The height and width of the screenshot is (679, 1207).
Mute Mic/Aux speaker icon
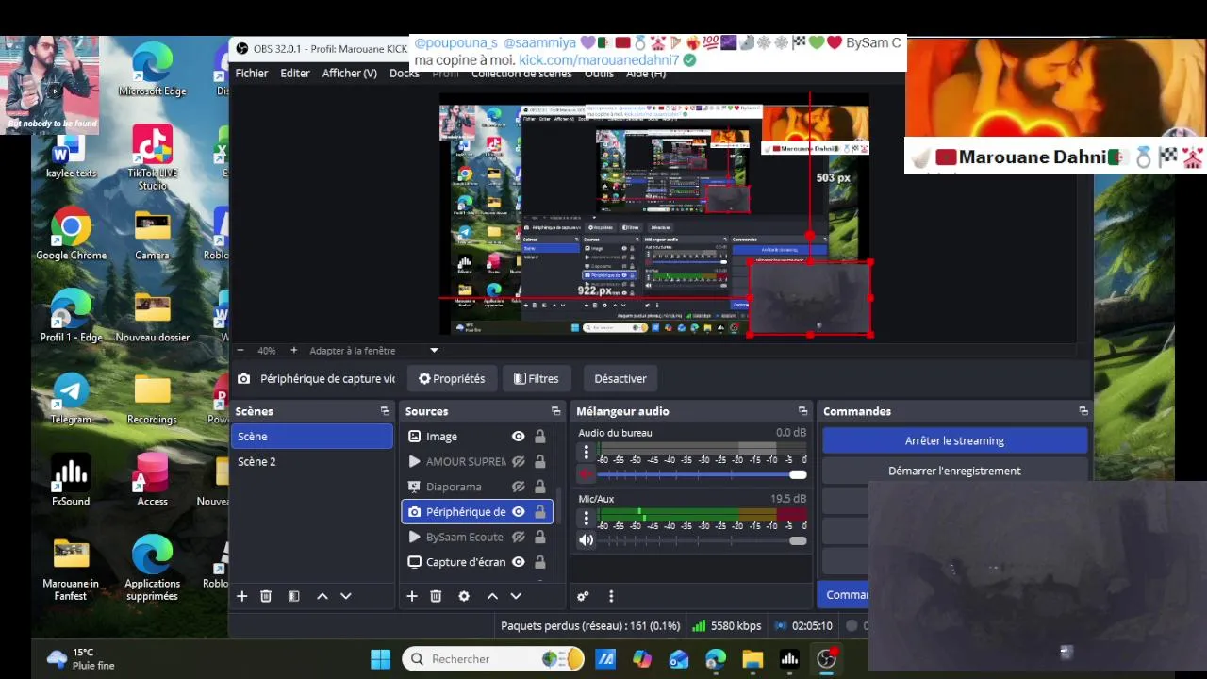tap(586, 540)
